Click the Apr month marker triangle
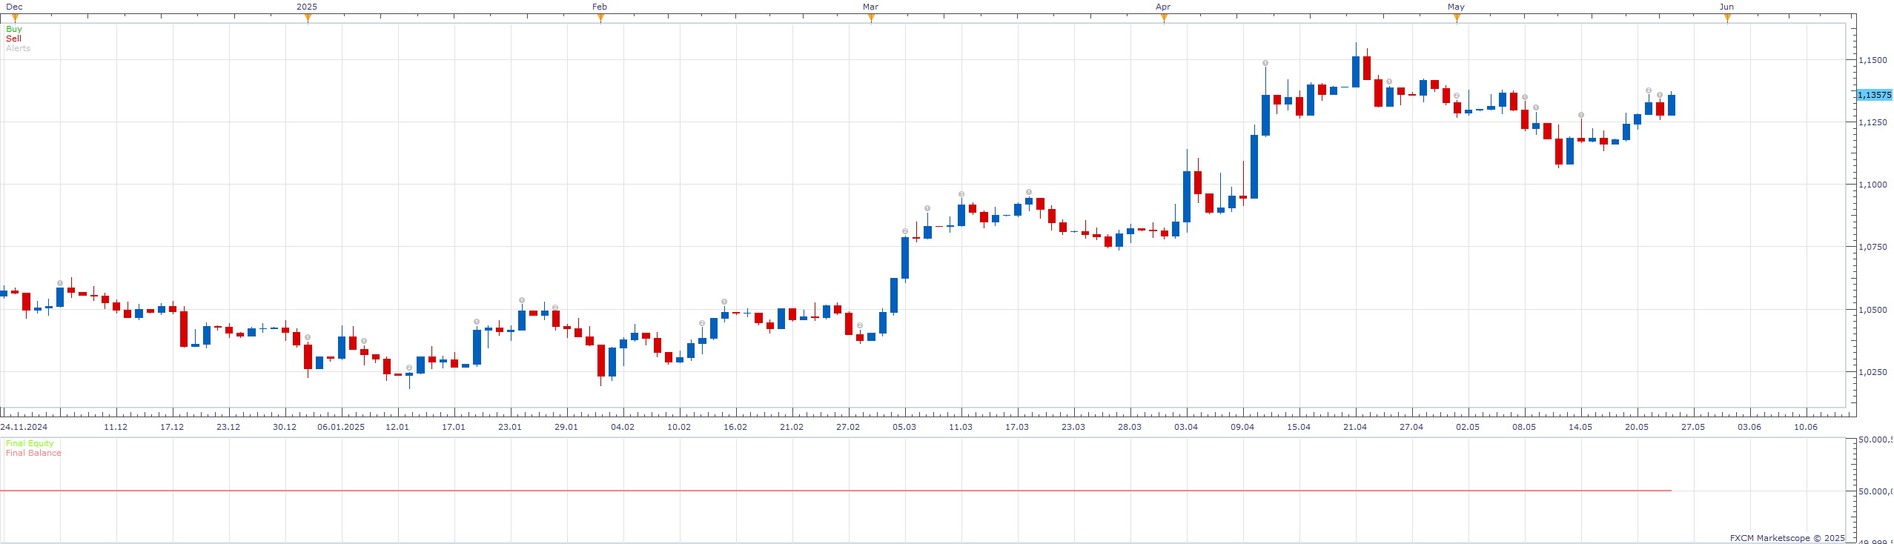The height and width of the screenshot is (544, 1894). (x=1164, y=18)
